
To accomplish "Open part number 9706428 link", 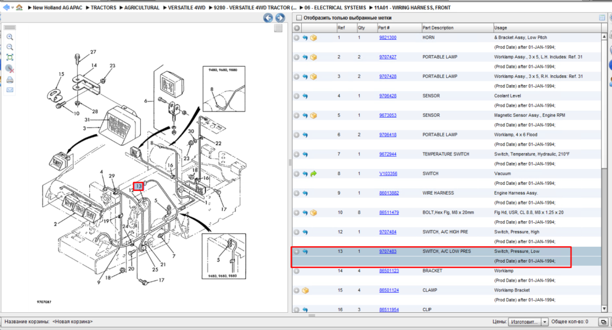I will [387, 96].
